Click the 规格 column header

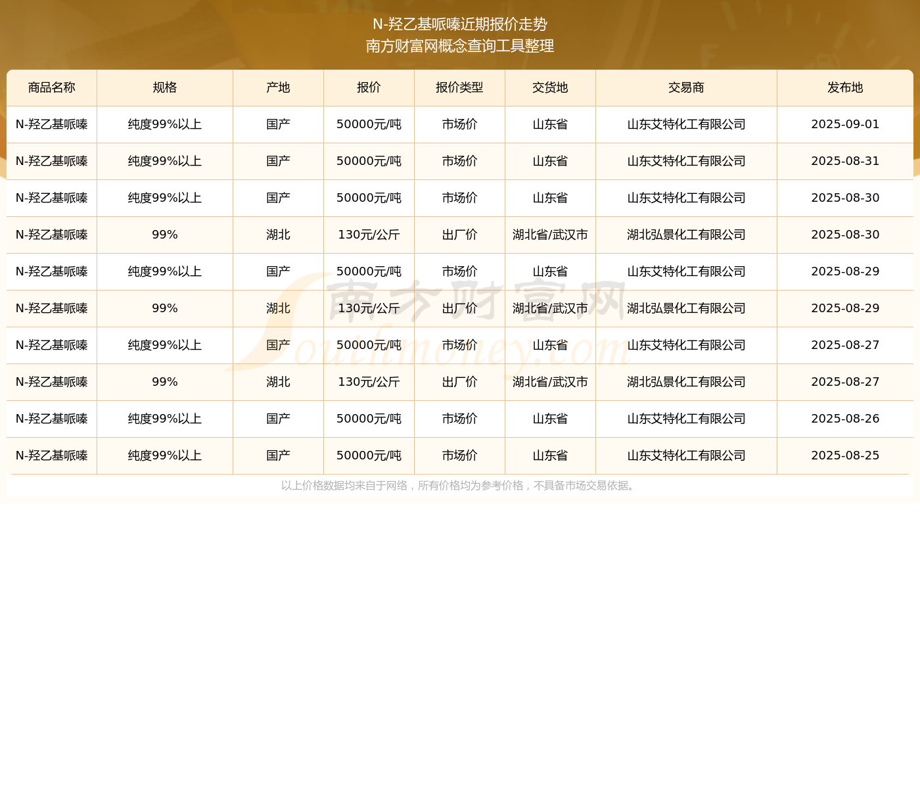point(165,87)
